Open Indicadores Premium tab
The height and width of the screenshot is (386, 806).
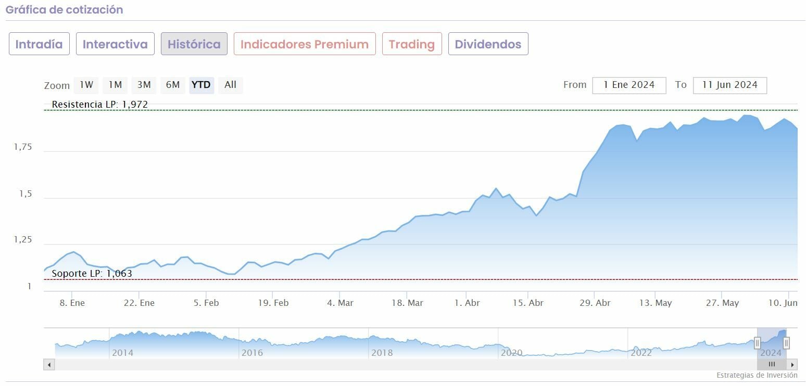305,44
